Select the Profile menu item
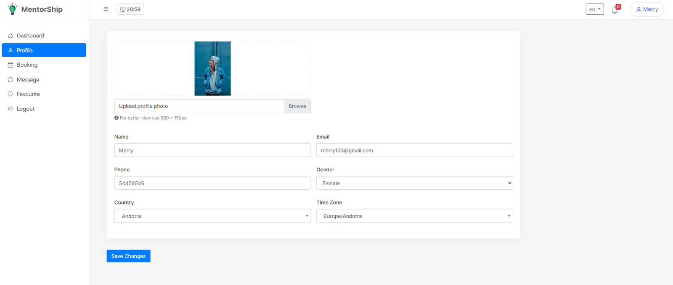This screenshot has height=285, width=673. pos(44,50)
